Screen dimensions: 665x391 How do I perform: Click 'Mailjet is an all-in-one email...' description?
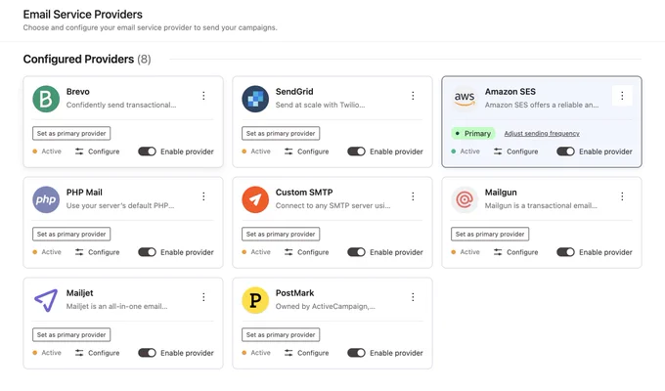click(116, 306)
